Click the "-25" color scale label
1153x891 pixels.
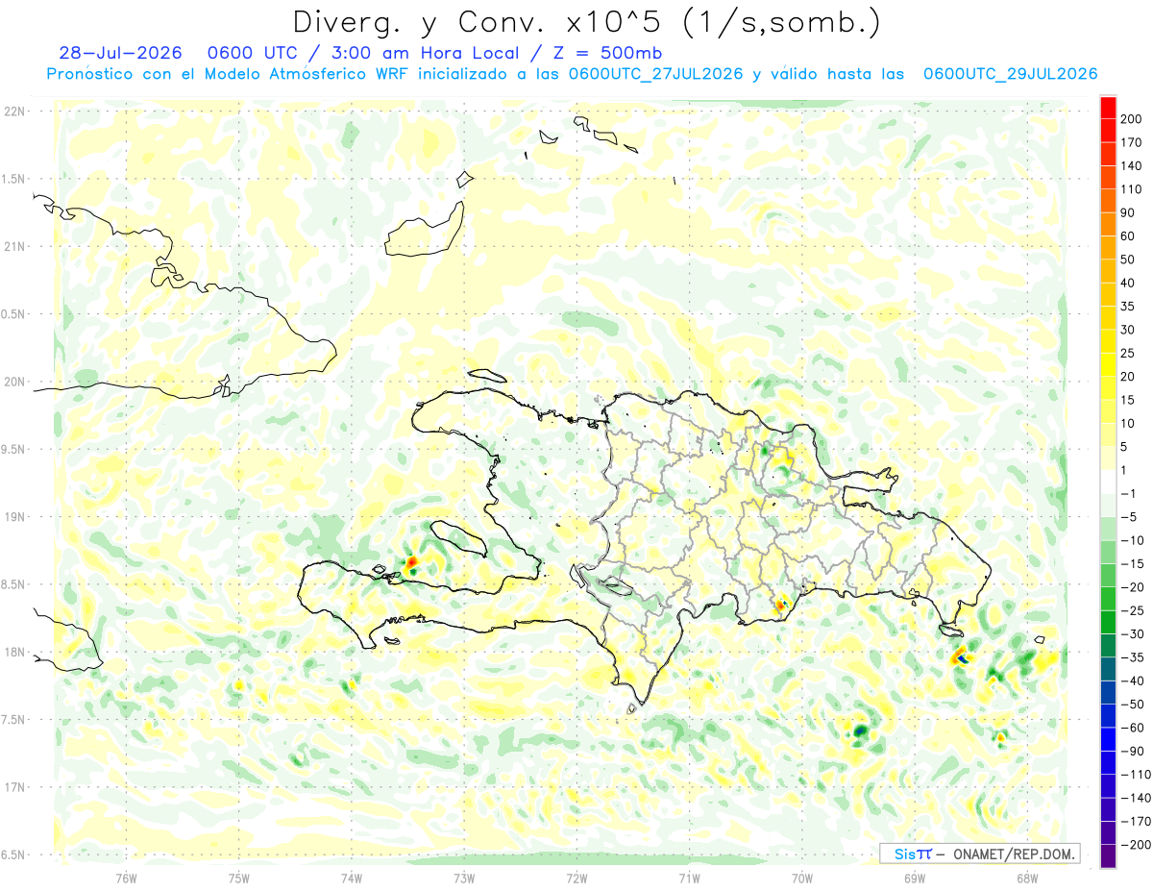[1132, 610]
